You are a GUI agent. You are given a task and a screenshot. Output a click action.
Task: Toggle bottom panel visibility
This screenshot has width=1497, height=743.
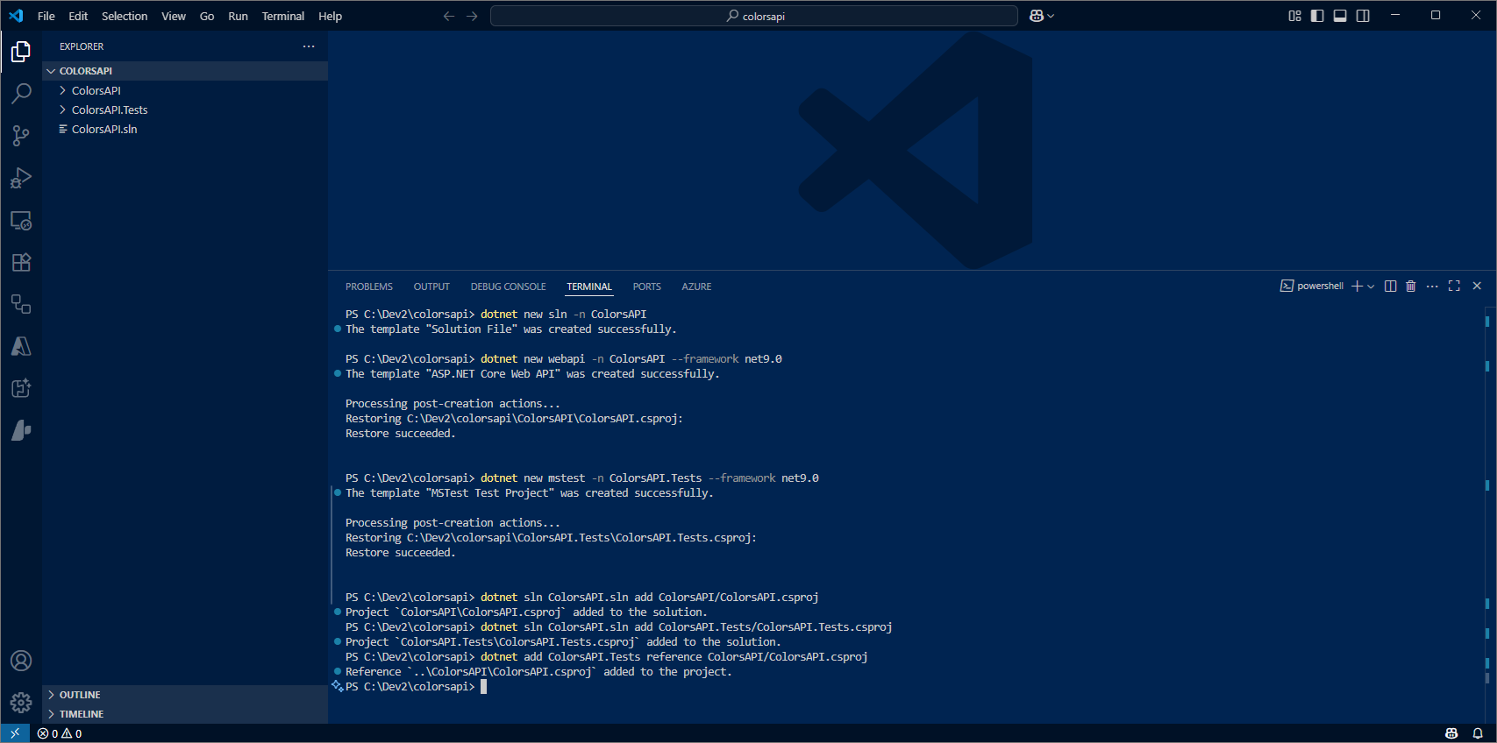click(1340, 16)
